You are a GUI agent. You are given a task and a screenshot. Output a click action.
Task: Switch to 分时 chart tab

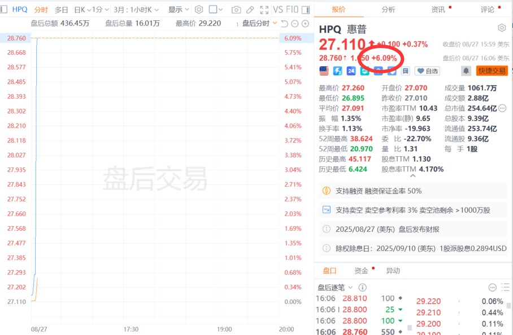(41, 10)
